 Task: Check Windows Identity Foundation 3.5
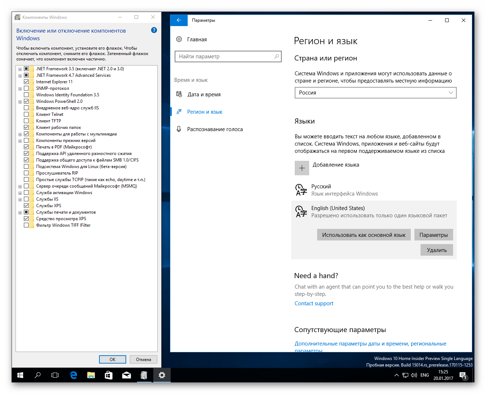click(x=26, y=95)
